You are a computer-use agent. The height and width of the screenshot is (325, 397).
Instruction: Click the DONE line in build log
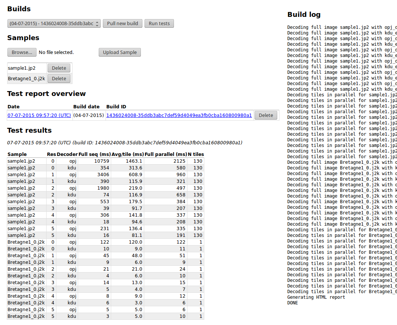tap(293, 303)
